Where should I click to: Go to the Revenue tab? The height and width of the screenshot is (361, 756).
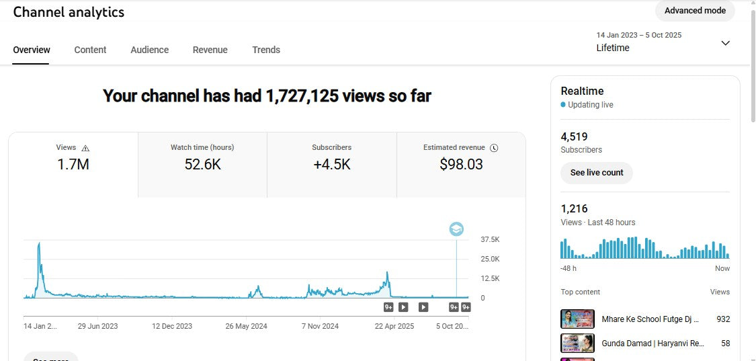click(210, 50)
